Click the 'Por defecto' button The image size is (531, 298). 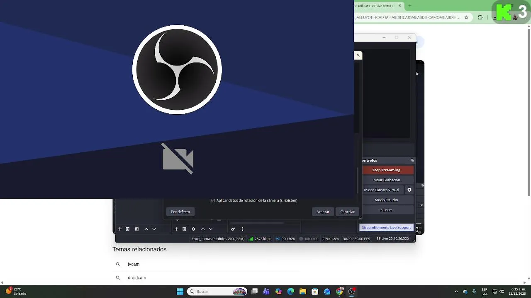pos(180,212)
